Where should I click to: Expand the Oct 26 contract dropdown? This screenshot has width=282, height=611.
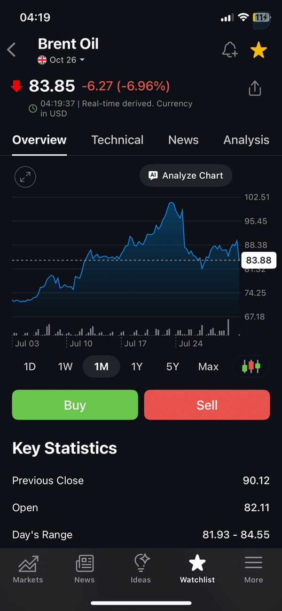coord(62,60)
